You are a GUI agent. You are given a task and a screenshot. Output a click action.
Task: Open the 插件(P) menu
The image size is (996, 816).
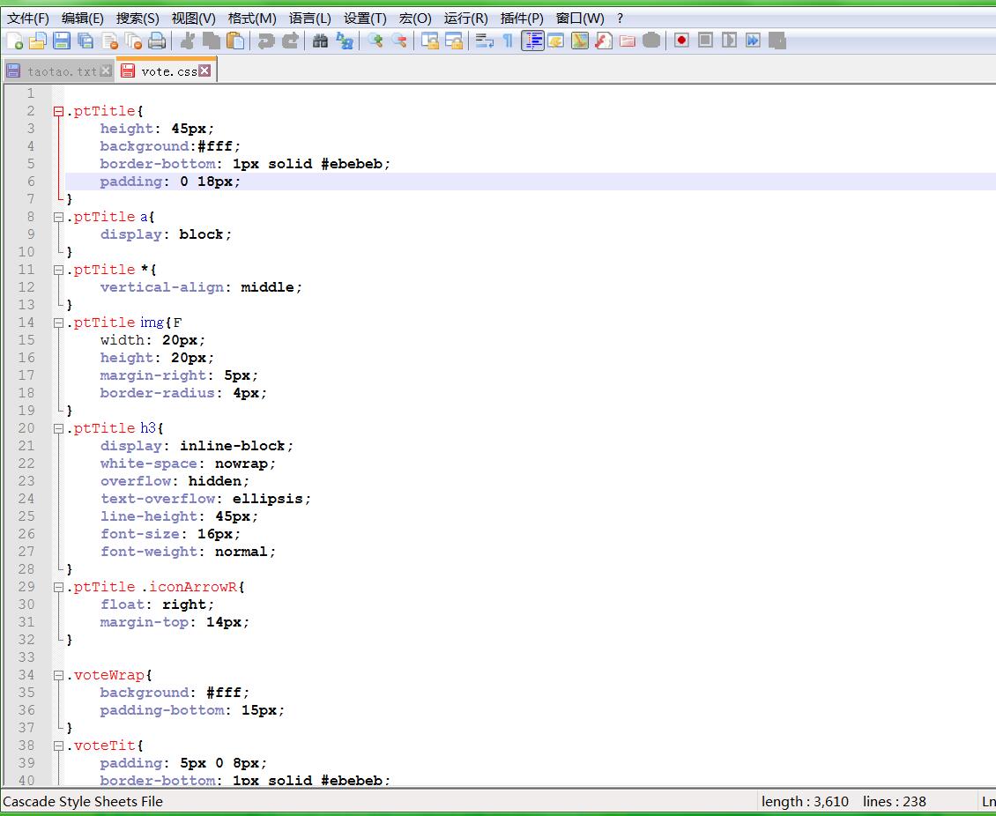pyautogui.click(x=522, y=18)
